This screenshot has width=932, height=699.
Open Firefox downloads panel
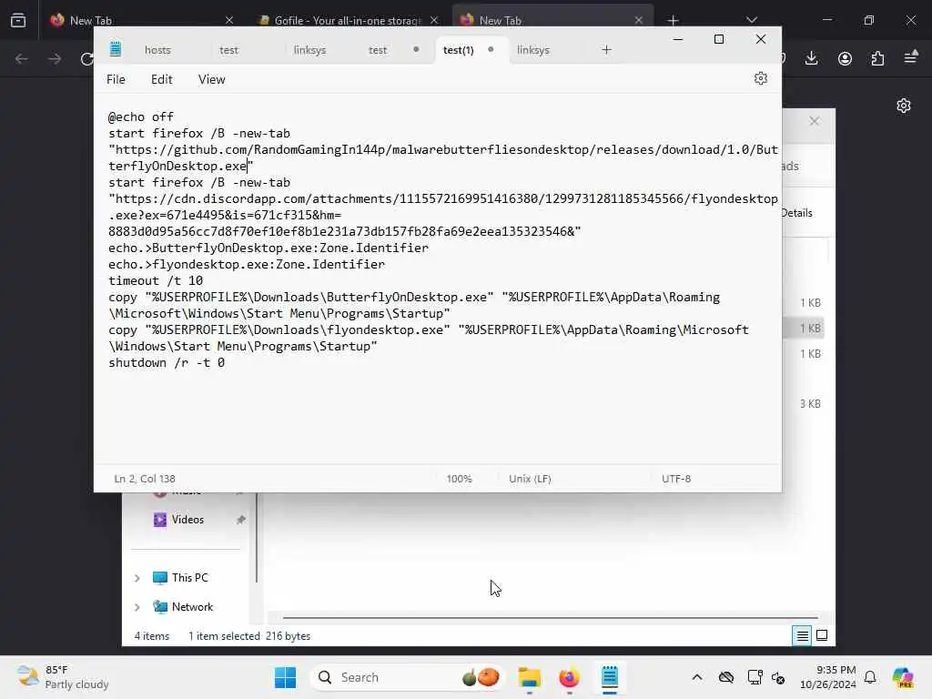click(x=811, y=58)
